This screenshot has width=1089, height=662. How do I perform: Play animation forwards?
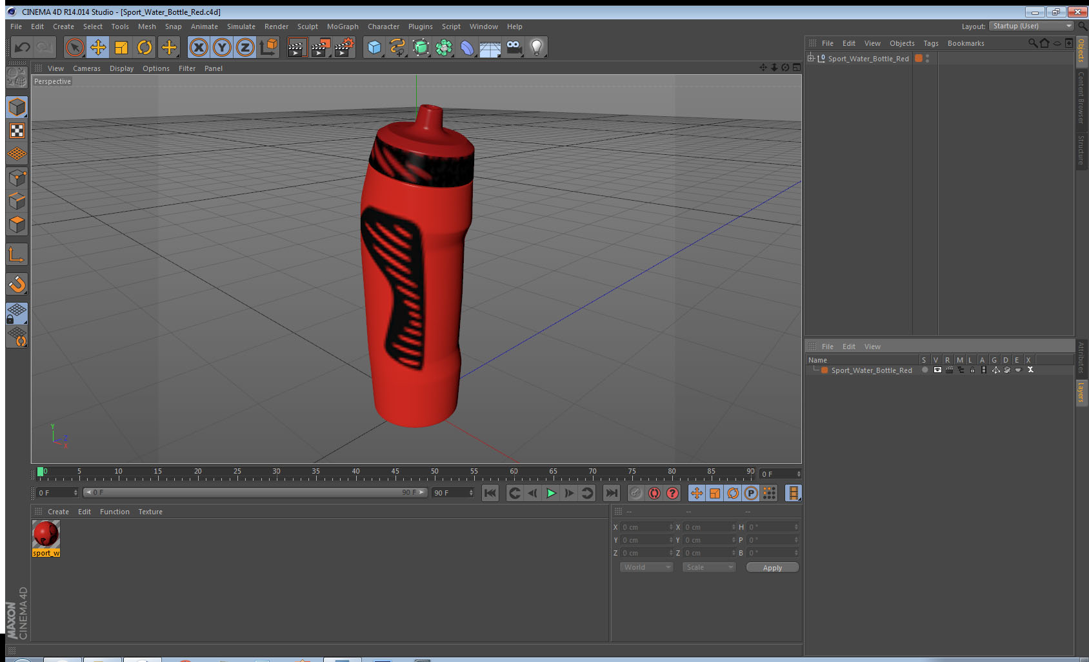click(551, 493)
